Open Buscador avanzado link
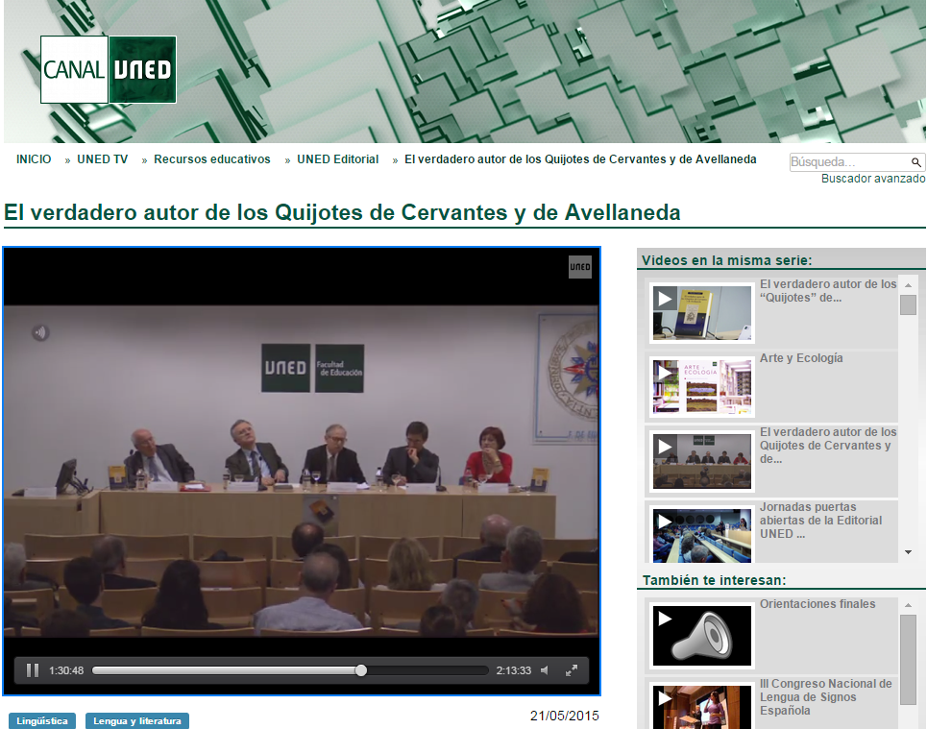 (873, 179)
